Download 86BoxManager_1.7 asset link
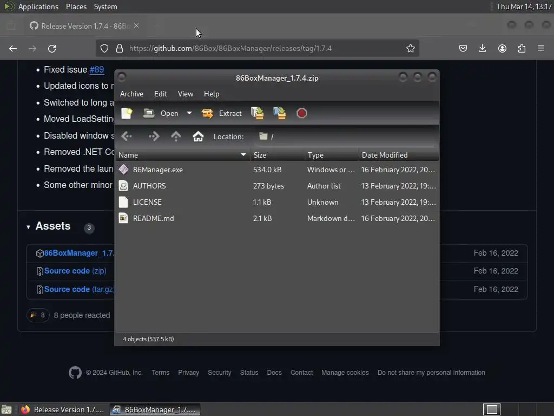554x416 pixels. (x=79, y=253)
